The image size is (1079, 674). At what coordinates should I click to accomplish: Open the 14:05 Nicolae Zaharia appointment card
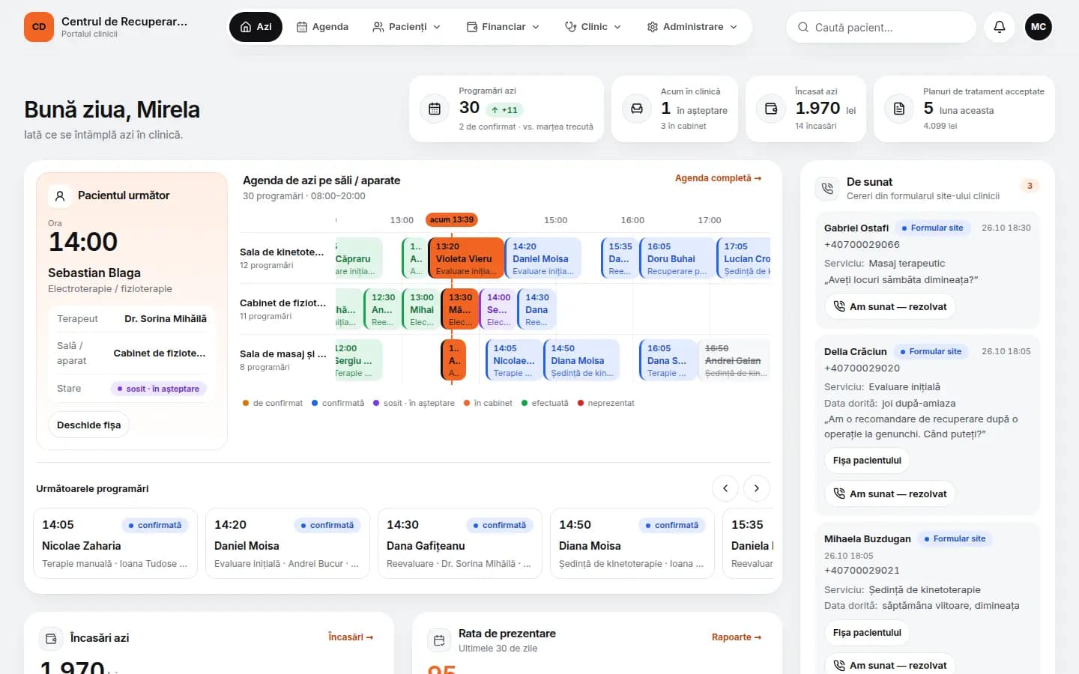(x=115, y=544)
